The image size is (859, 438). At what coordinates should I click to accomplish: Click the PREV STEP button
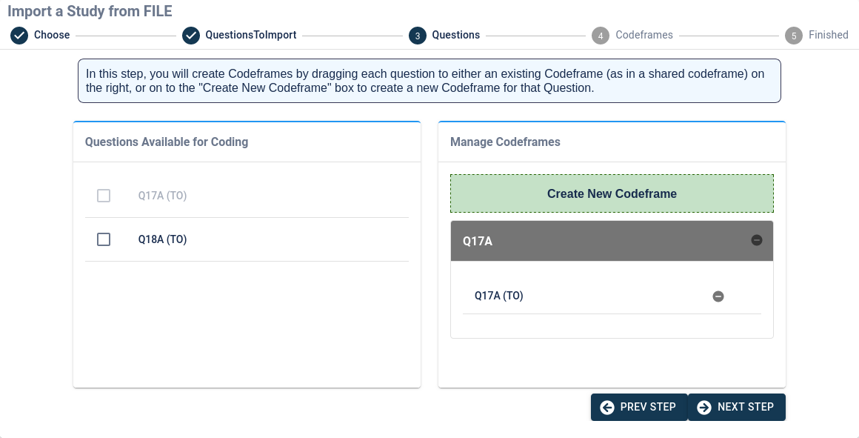[x=639, y=407]
